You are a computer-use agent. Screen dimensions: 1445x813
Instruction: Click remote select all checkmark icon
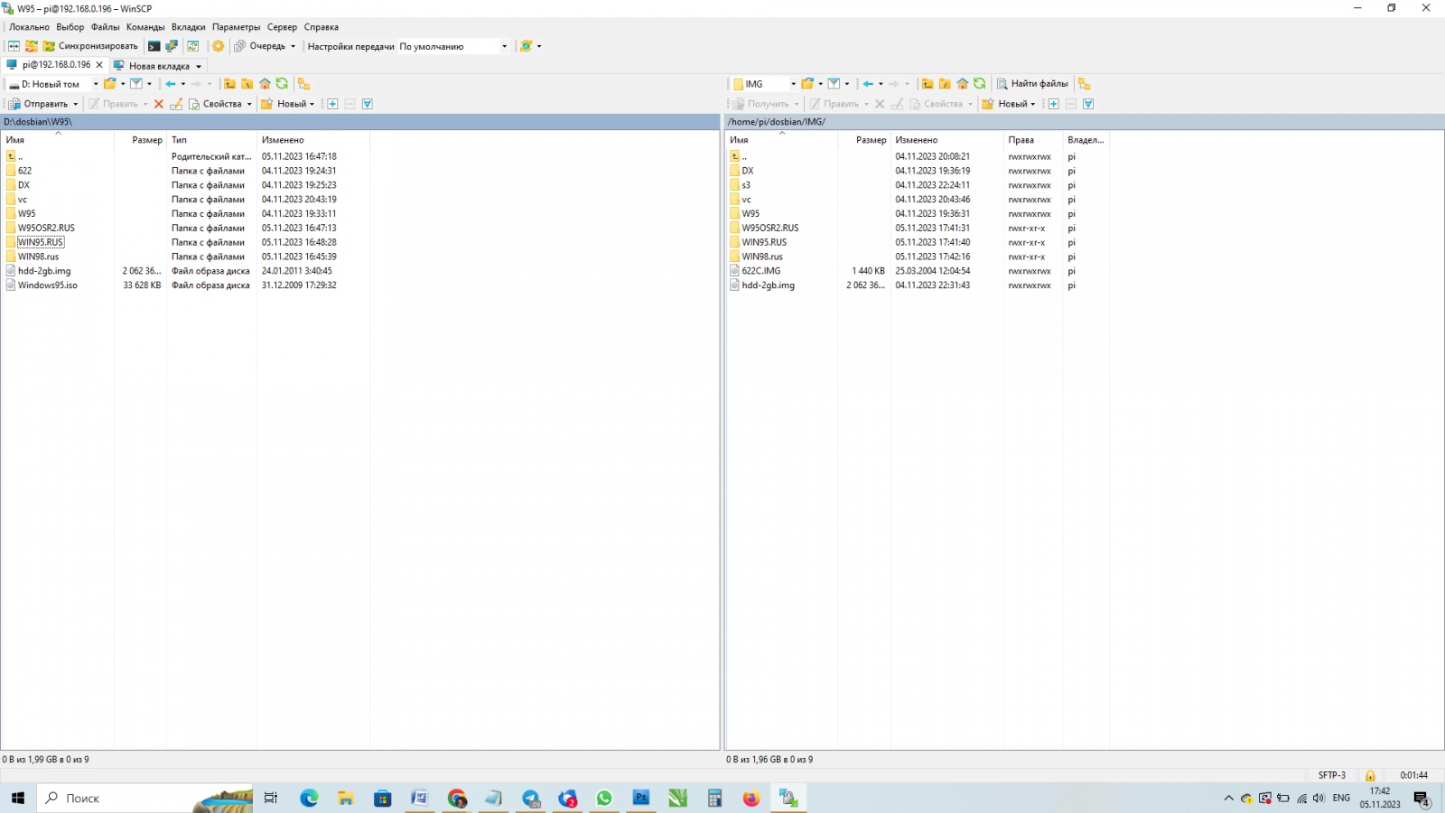[1088, 104]
